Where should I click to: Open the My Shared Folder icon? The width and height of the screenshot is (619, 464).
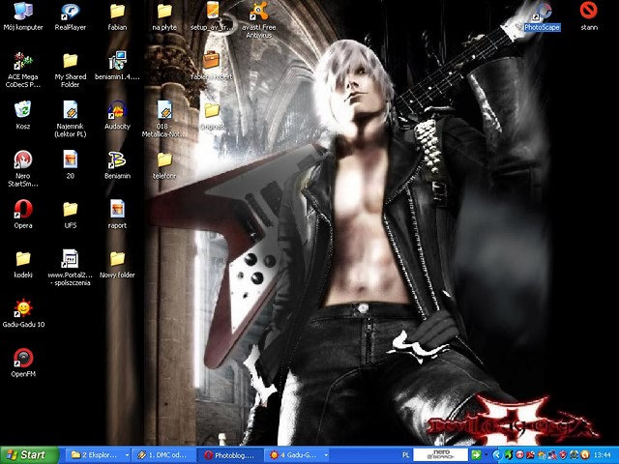tap(71, 70)
